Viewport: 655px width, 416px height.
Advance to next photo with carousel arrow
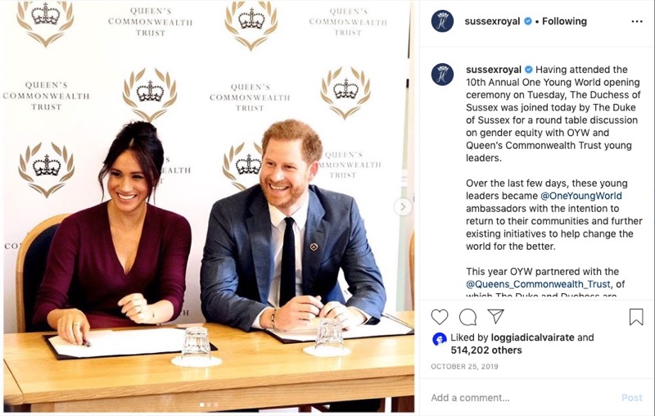pyautogui.click(x=403, y=206)
